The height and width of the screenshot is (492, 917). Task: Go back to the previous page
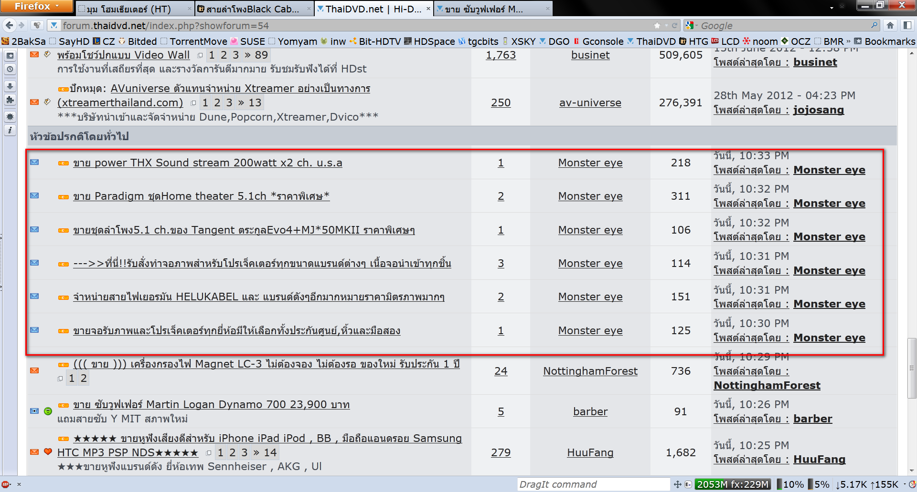coord(9,25)
